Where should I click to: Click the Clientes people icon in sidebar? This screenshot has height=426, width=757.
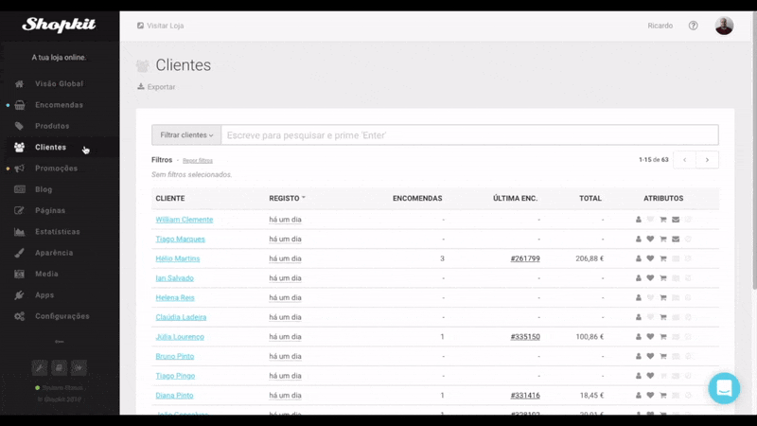(x=19, y=148)
